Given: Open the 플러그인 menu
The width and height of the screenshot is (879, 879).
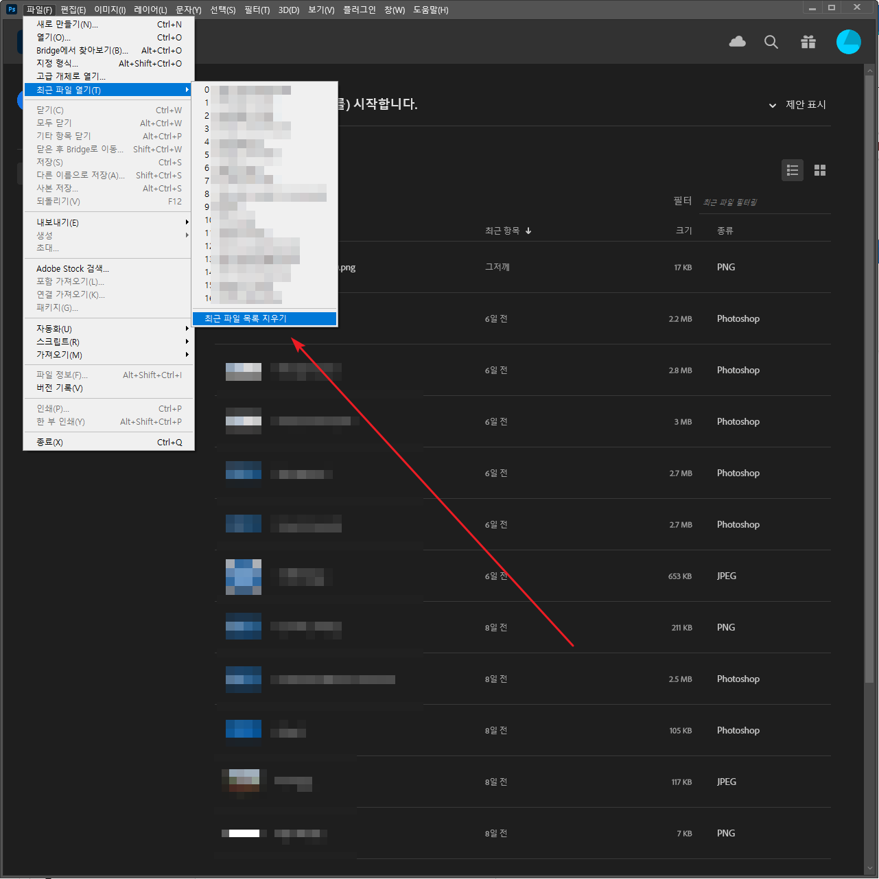Looking at the screenshot, I should (x=360, y=10).
